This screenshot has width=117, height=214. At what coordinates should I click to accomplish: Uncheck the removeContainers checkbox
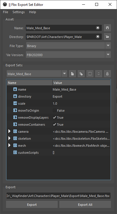coord(54,125)
